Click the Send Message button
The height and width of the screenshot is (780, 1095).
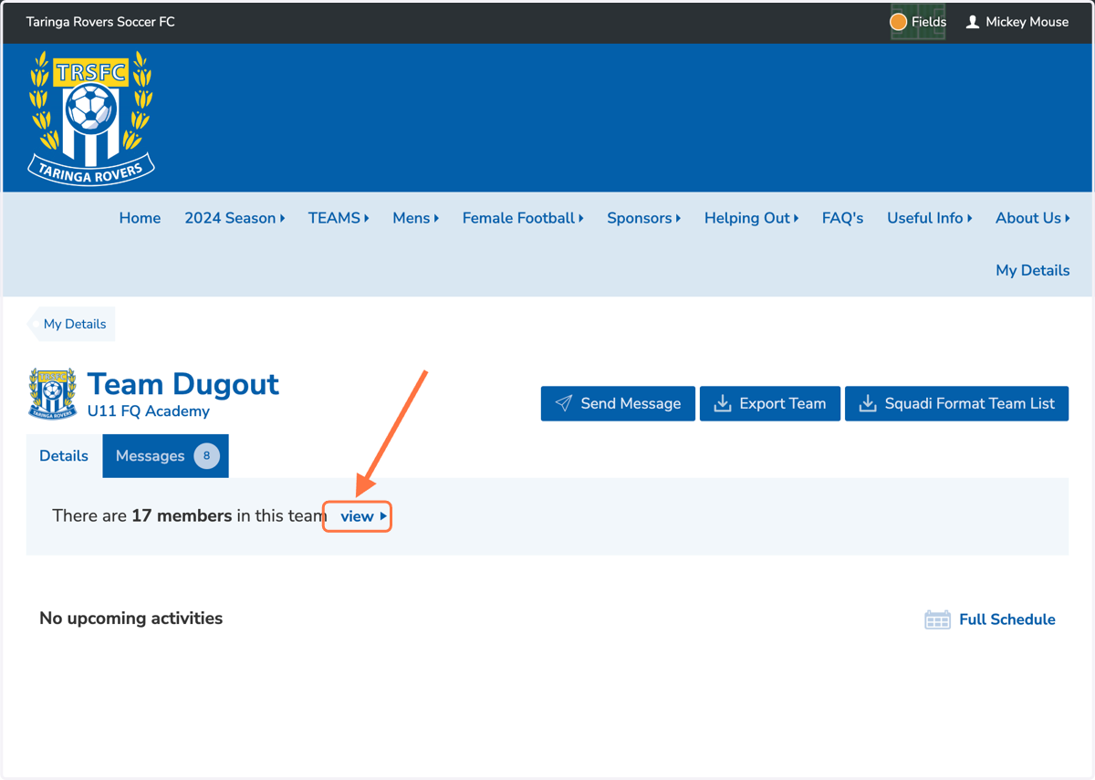click(618, 403)
